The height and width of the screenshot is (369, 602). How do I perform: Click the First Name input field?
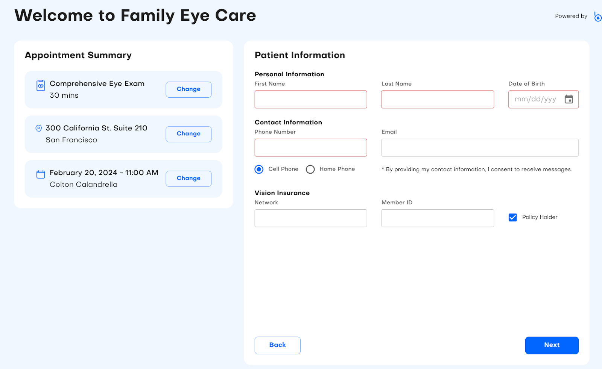point(310,99)
